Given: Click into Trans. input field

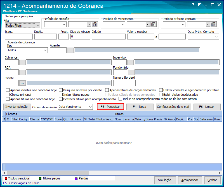Looking at the screenshot, I should pyautogui.click(x=19, y=37).
